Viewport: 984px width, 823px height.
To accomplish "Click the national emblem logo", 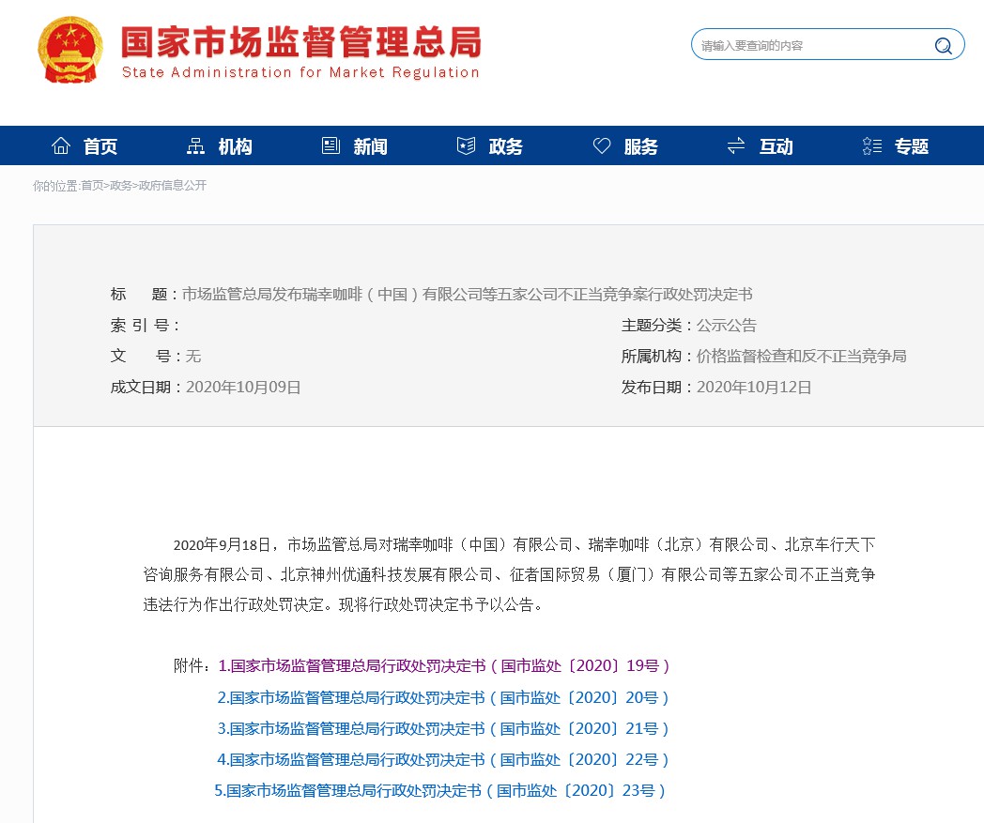I will coord(70,50).
